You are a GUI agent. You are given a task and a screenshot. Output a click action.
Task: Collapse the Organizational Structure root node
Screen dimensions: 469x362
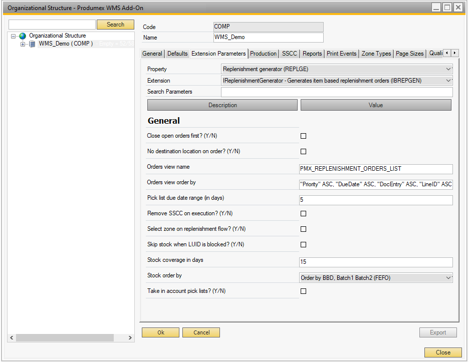point(14,36)
